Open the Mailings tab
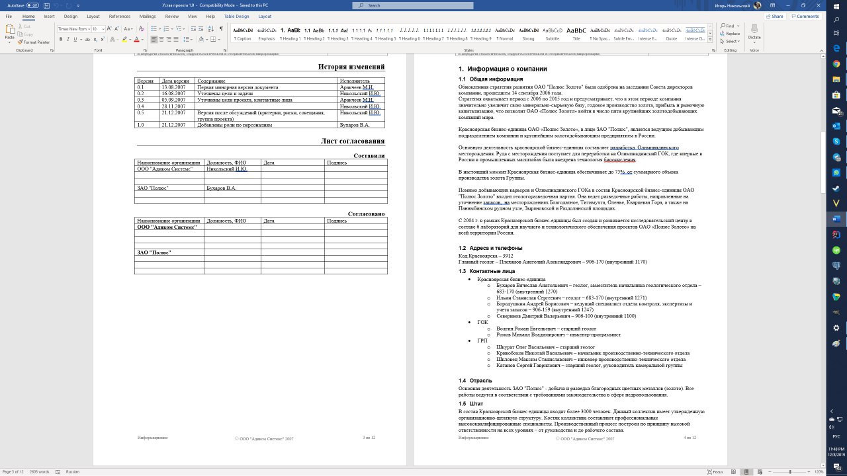Viewport: 847px width, 476px height. (148, 16)
